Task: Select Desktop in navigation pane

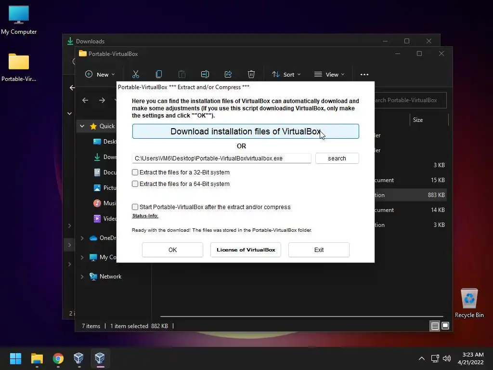Action: click(105, 142)
